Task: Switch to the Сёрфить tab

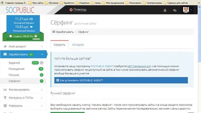Action: click(x=59, y=45)
